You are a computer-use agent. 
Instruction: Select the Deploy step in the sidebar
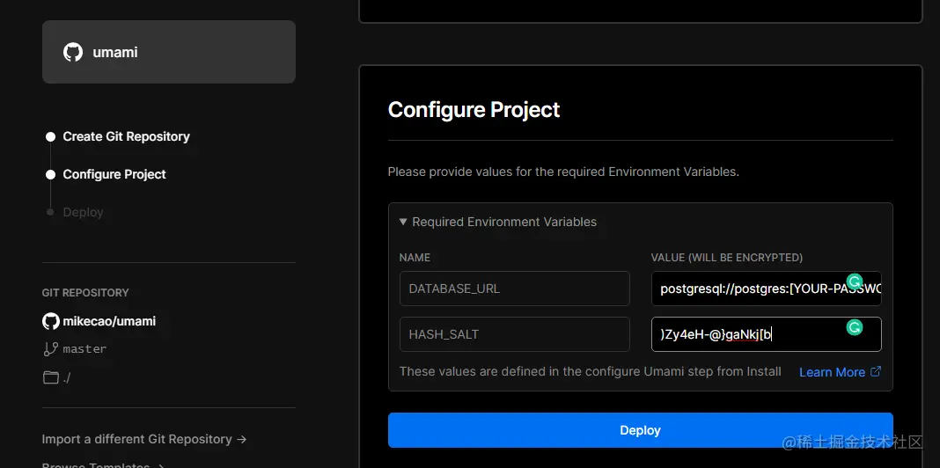[x=83, y=212]
